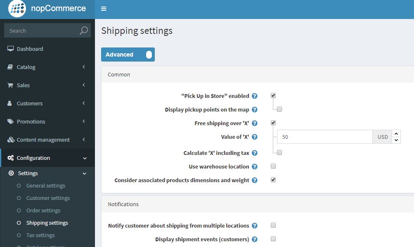Screen dimensions: 414x247
Task: Click help icon for Display shipment events (customers)
Action: coord(255,239)
